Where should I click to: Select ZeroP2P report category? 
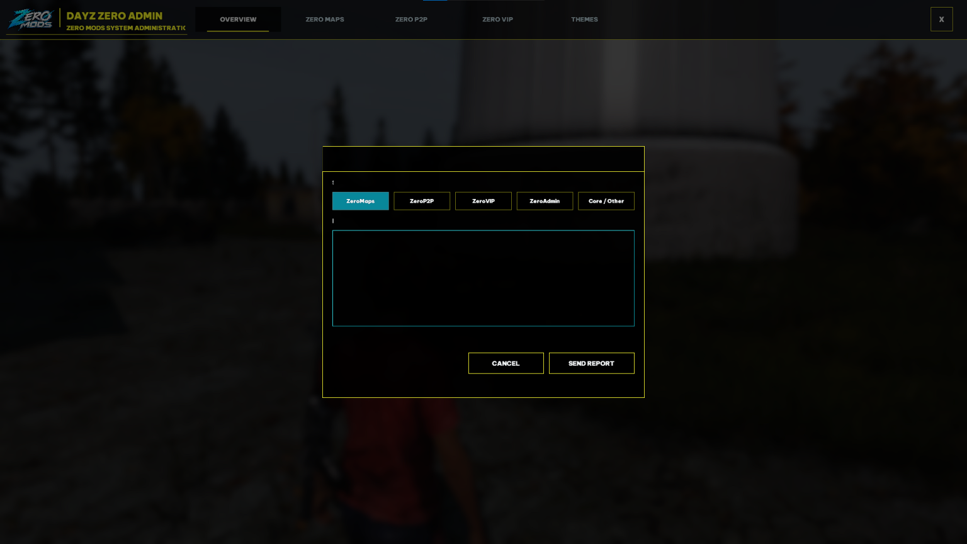click(422, 201)
